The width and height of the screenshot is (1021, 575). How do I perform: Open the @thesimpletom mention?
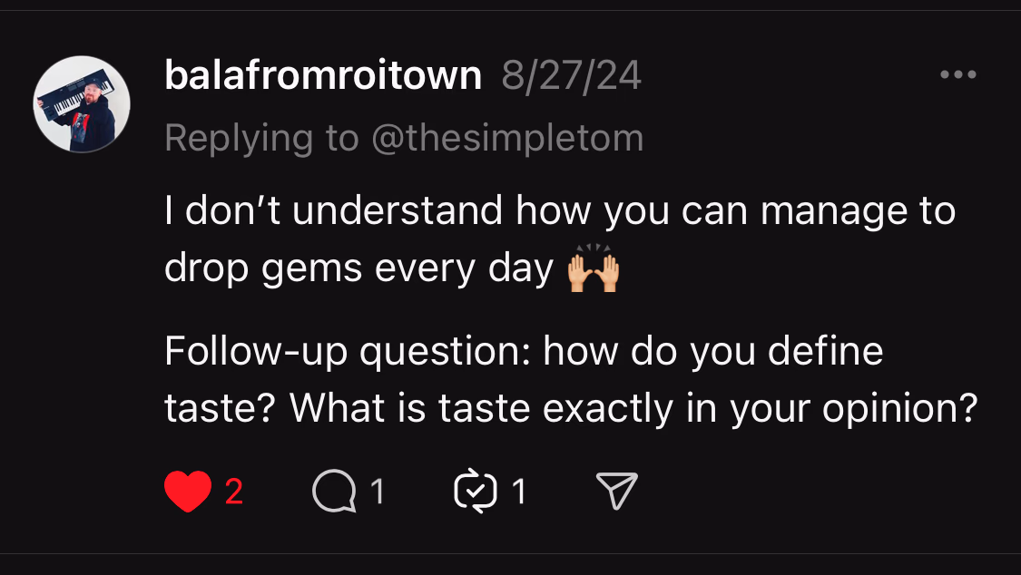(506, 138)
